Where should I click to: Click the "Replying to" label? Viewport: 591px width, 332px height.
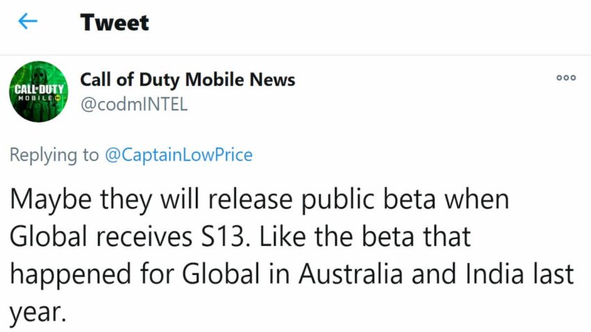(54, 154)
